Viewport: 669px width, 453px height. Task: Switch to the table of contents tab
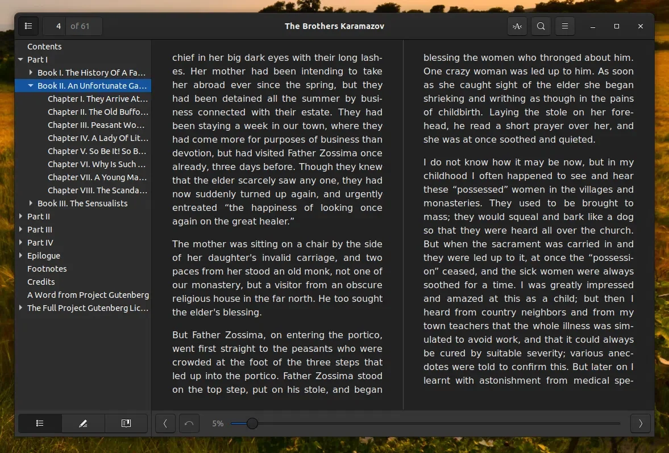tap(40, 423)
